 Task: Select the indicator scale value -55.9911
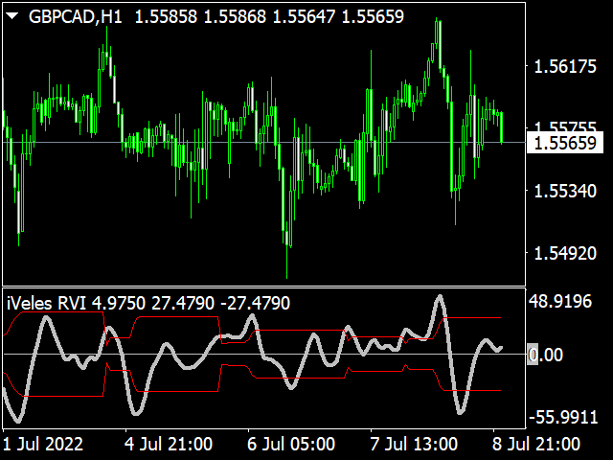coord(564,418)
